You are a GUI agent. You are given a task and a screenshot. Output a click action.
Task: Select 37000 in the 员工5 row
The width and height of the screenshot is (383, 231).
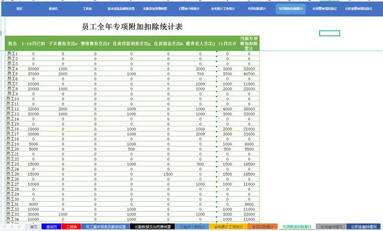[34, 74]
